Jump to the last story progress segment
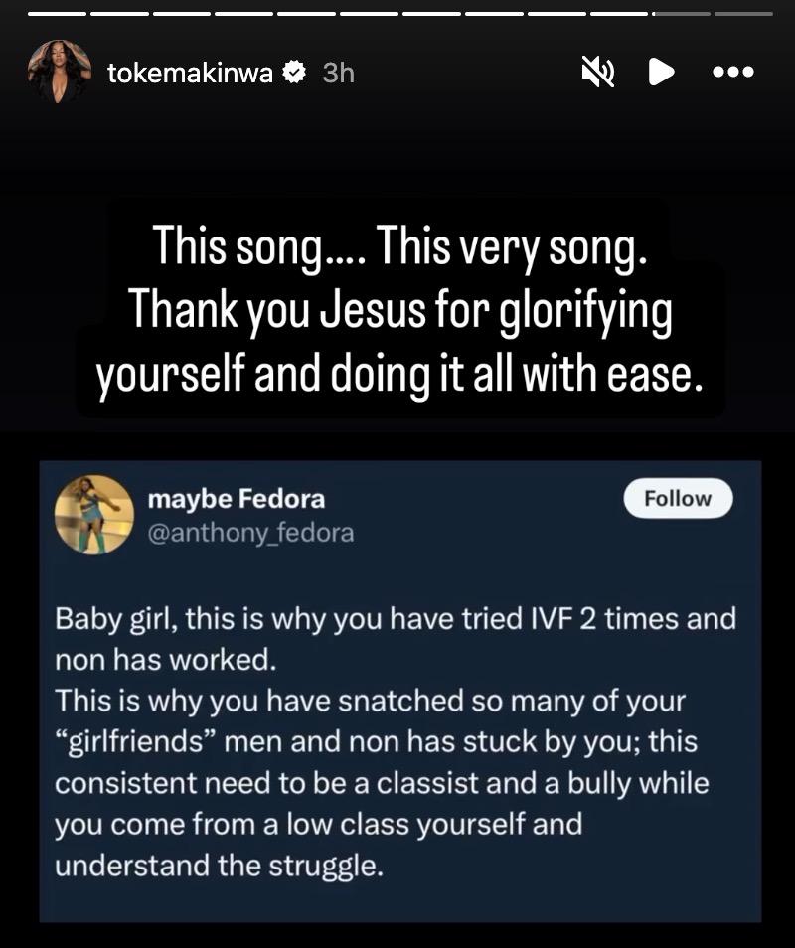 pyautogui.click(x=743, y=14)
